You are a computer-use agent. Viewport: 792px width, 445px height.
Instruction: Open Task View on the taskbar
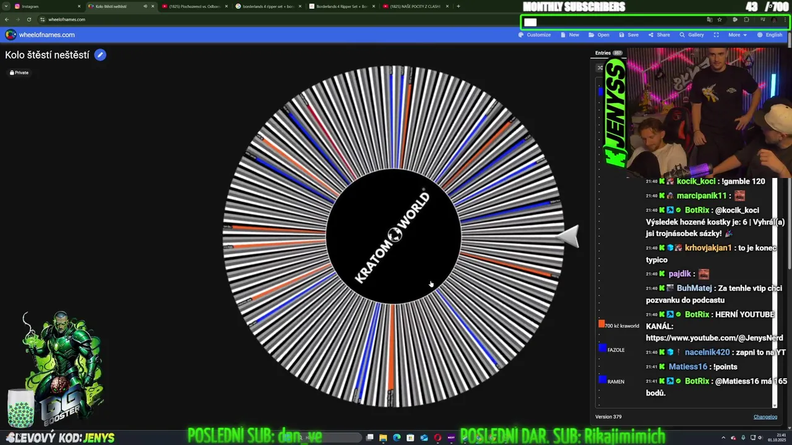(369, 438)
